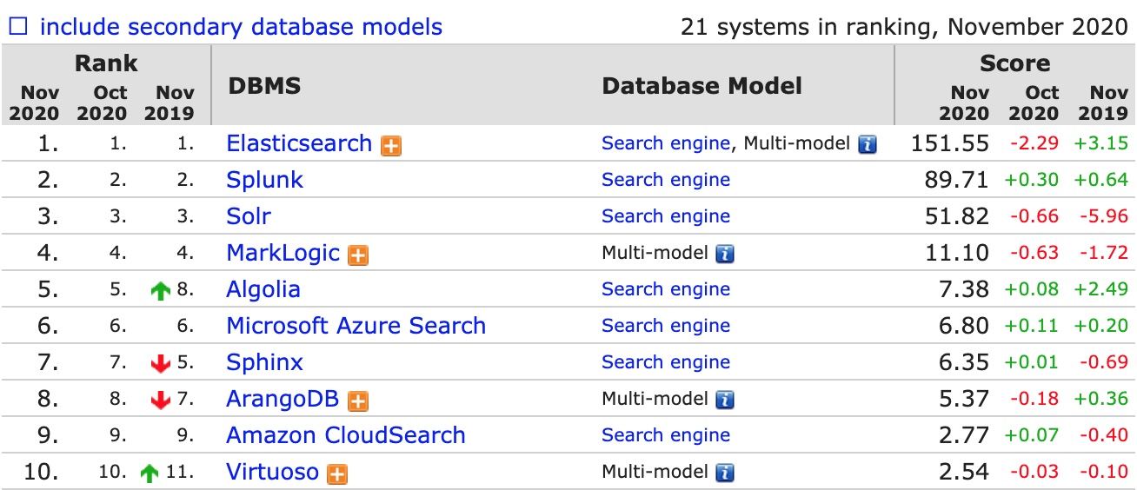Click the orange plus icon beside Virtuoso

[337, 473]
